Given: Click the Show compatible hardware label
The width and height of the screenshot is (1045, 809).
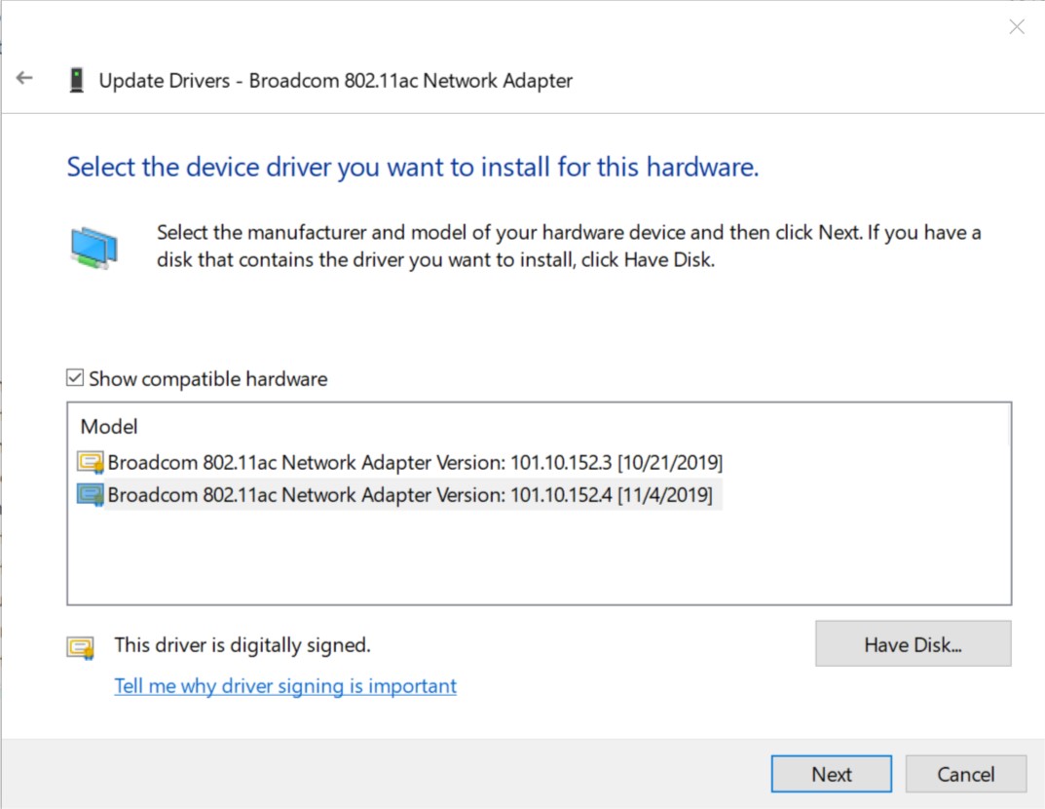Looking at the screenshot, I should 208,379.
